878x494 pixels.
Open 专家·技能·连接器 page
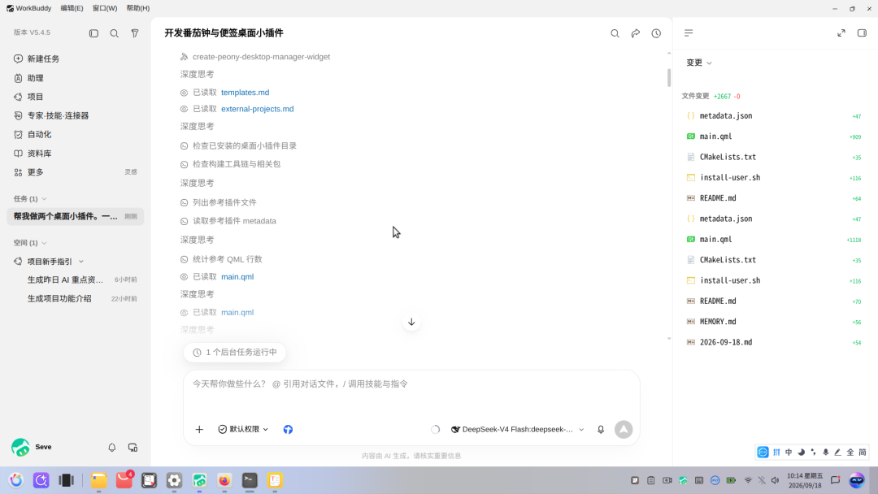click(75, 116)
